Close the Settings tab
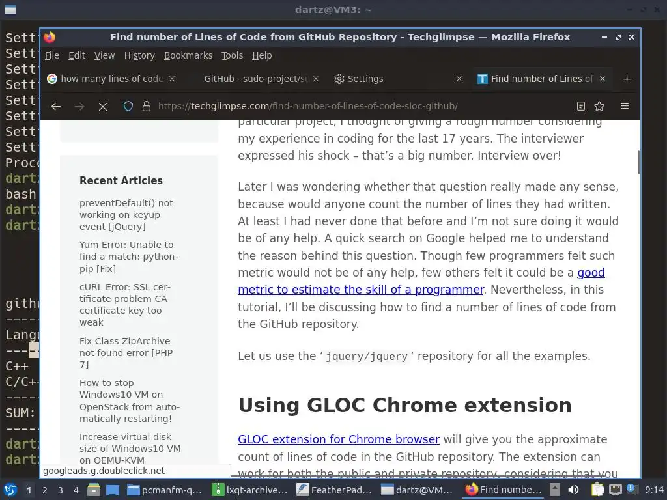Viewport: 667px width, 500px height. point(459,79)
